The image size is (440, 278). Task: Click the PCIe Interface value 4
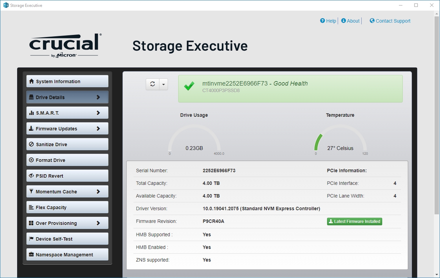tap(395, 183)
